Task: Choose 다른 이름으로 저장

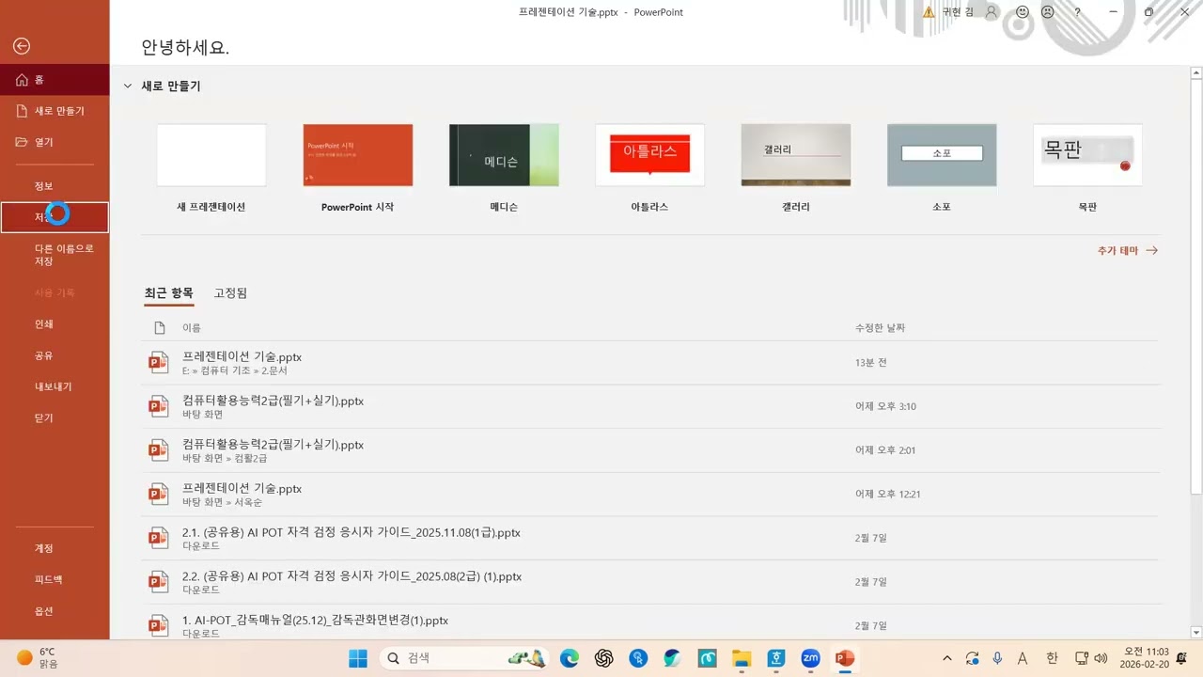Action: click(x=55, y=255)
